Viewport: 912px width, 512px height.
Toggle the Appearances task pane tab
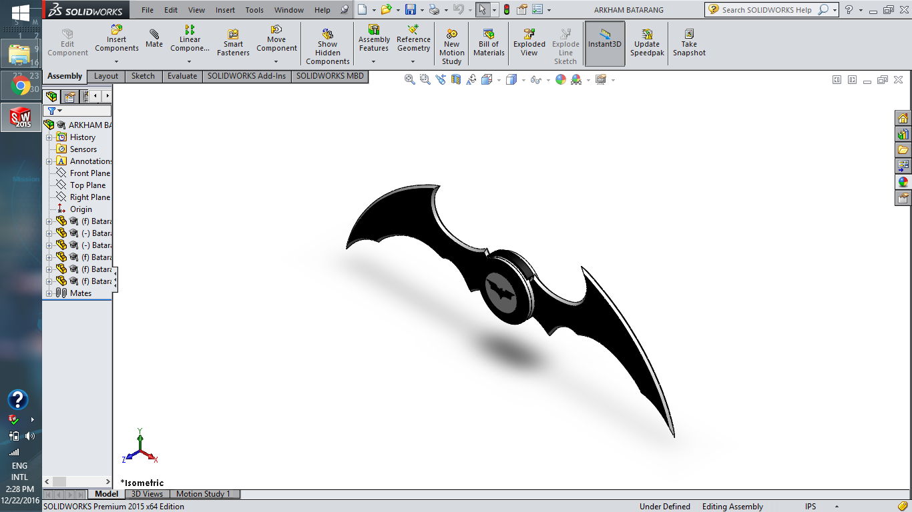click(903, 182)
